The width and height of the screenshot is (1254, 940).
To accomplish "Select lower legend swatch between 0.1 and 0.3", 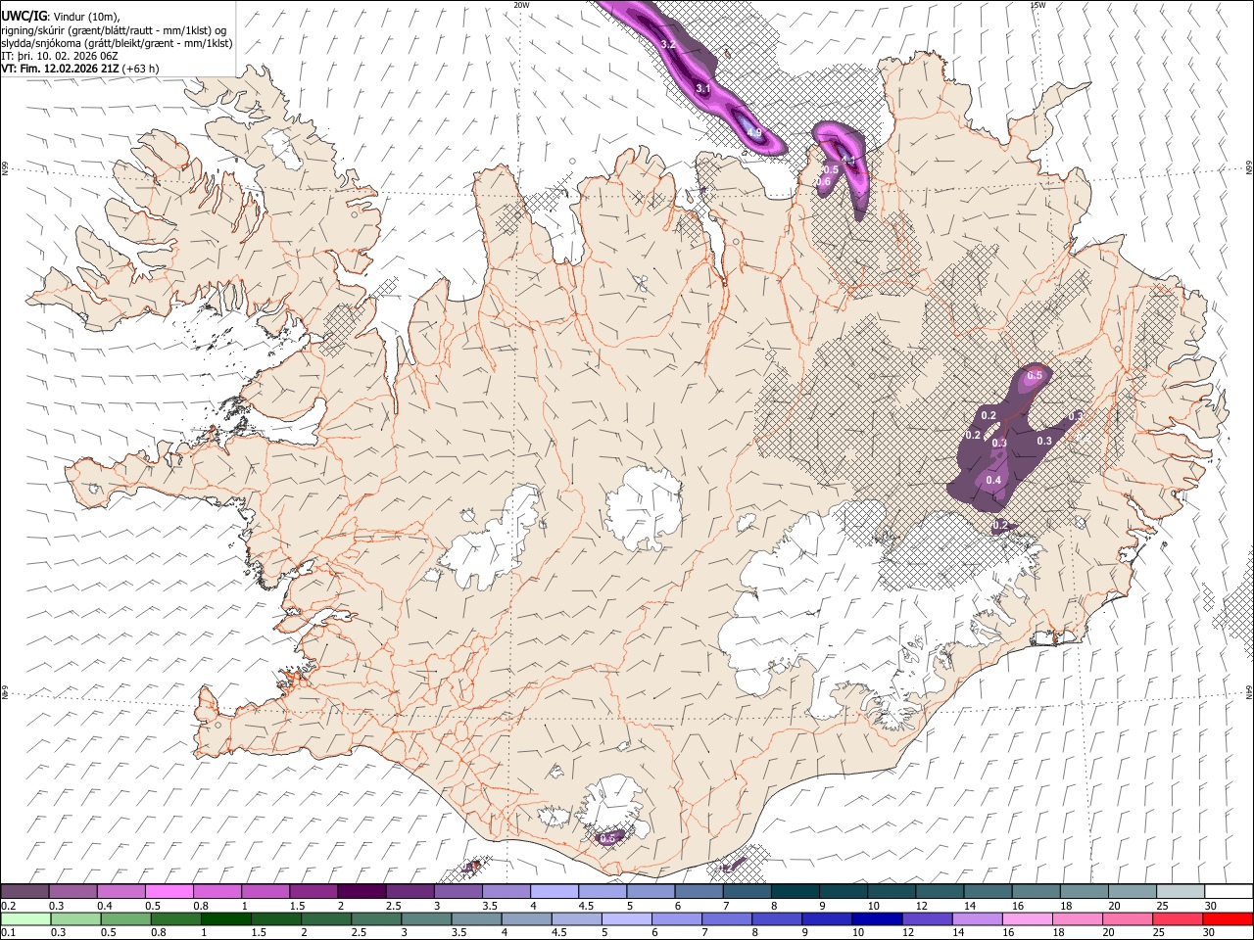I will (x=26, y=918).
